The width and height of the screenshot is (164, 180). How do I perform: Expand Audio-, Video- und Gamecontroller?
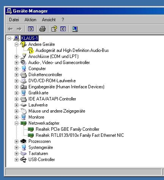[x=16, y=63]
